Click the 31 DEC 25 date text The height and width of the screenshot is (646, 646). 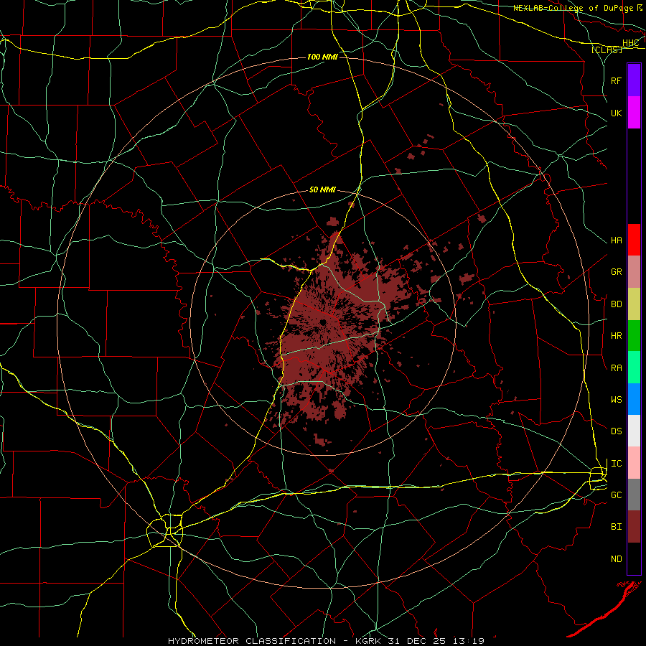coord(418,641)
